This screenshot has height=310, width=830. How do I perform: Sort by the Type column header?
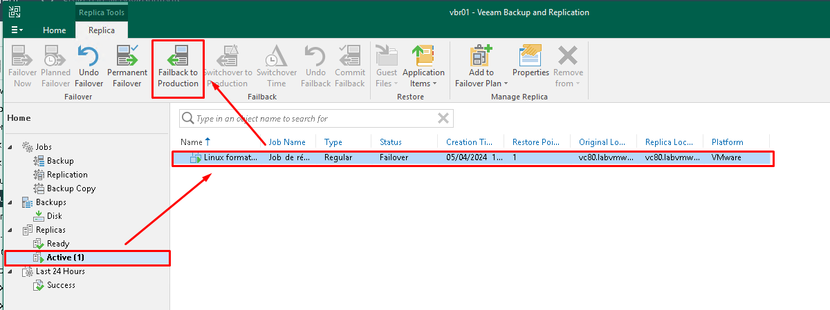pos(333,142)
